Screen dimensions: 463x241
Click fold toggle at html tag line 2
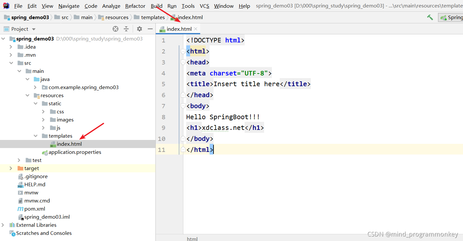point(183,51)
